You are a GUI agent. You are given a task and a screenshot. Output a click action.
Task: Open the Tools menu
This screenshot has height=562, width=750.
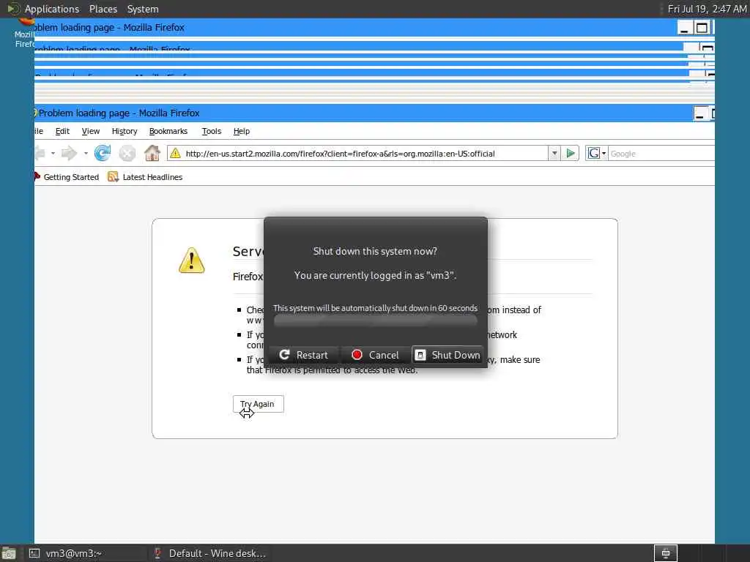212,131
